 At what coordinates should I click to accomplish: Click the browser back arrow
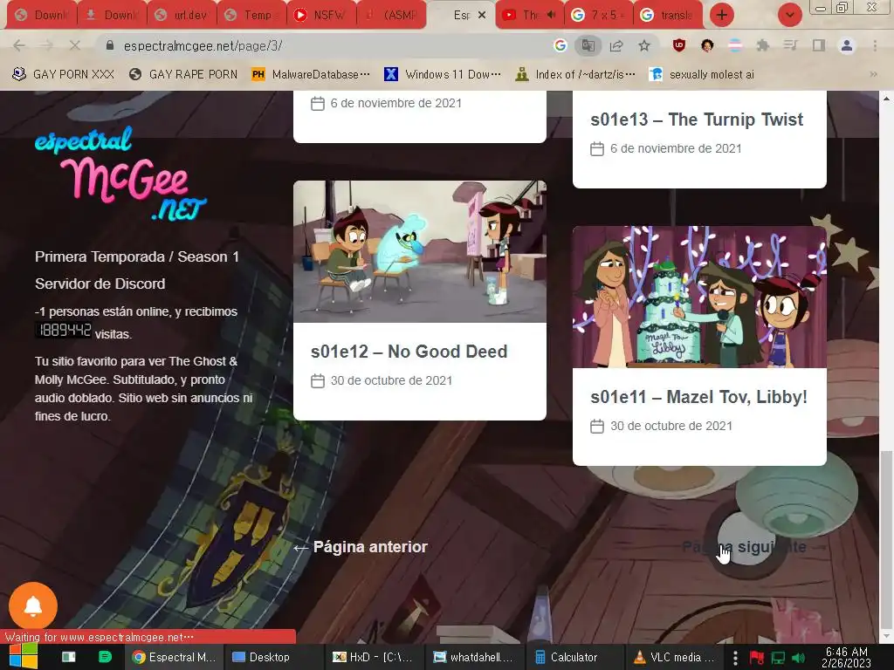[x=19, y=45]
